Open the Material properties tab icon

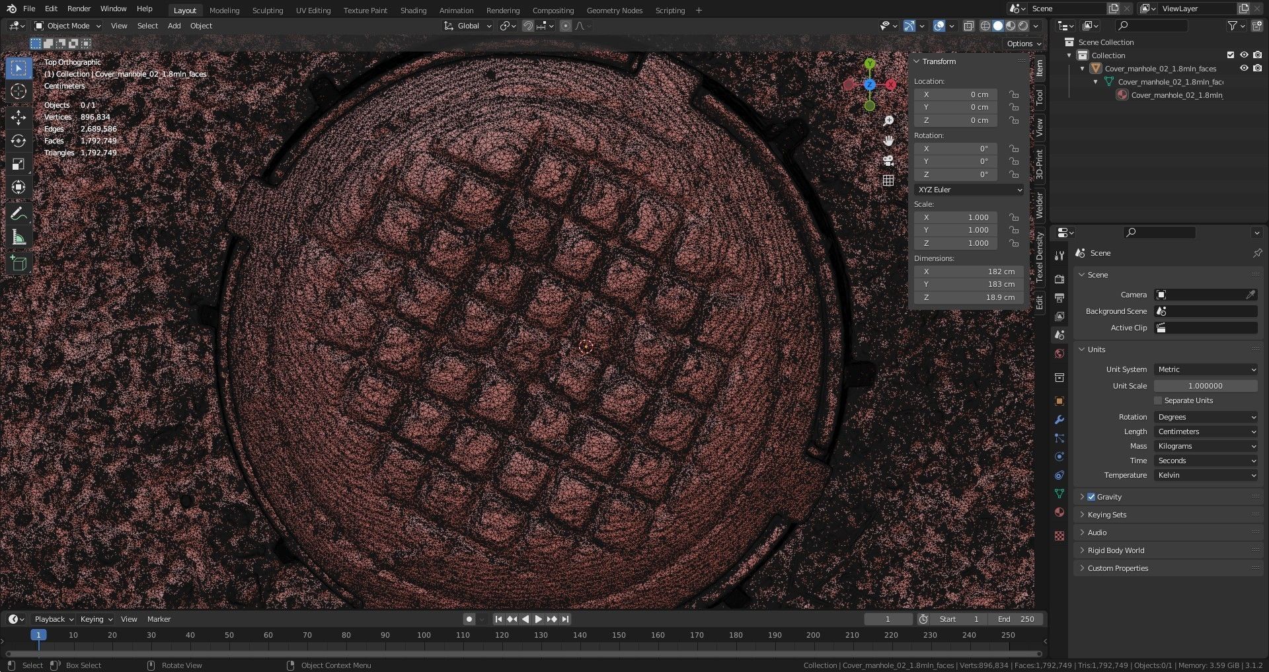coord(1059,512)
